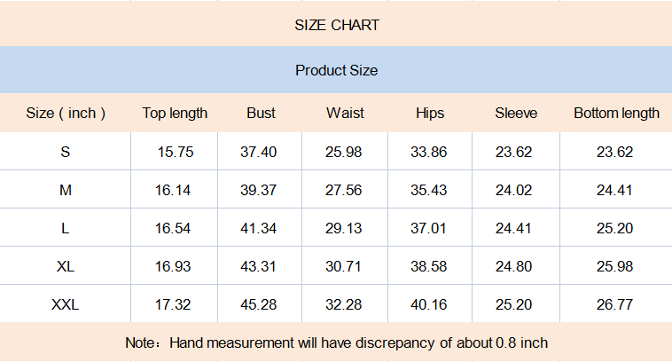Click the Top length column header

pos(175,113)
